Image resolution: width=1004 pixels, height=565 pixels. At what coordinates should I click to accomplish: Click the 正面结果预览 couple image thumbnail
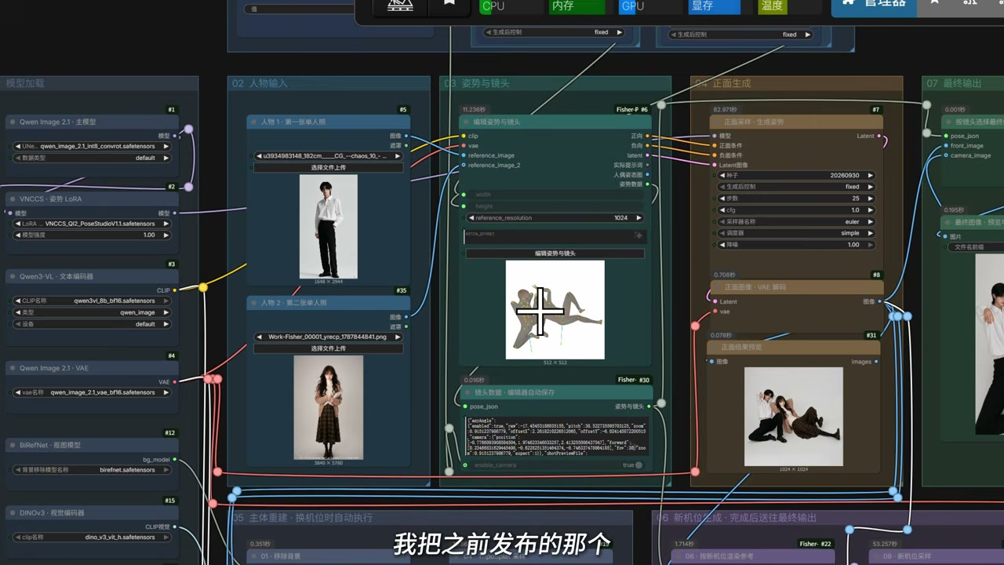point(794,417)
